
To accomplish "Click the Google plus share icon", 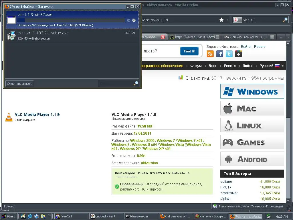I will click(239, 54).
